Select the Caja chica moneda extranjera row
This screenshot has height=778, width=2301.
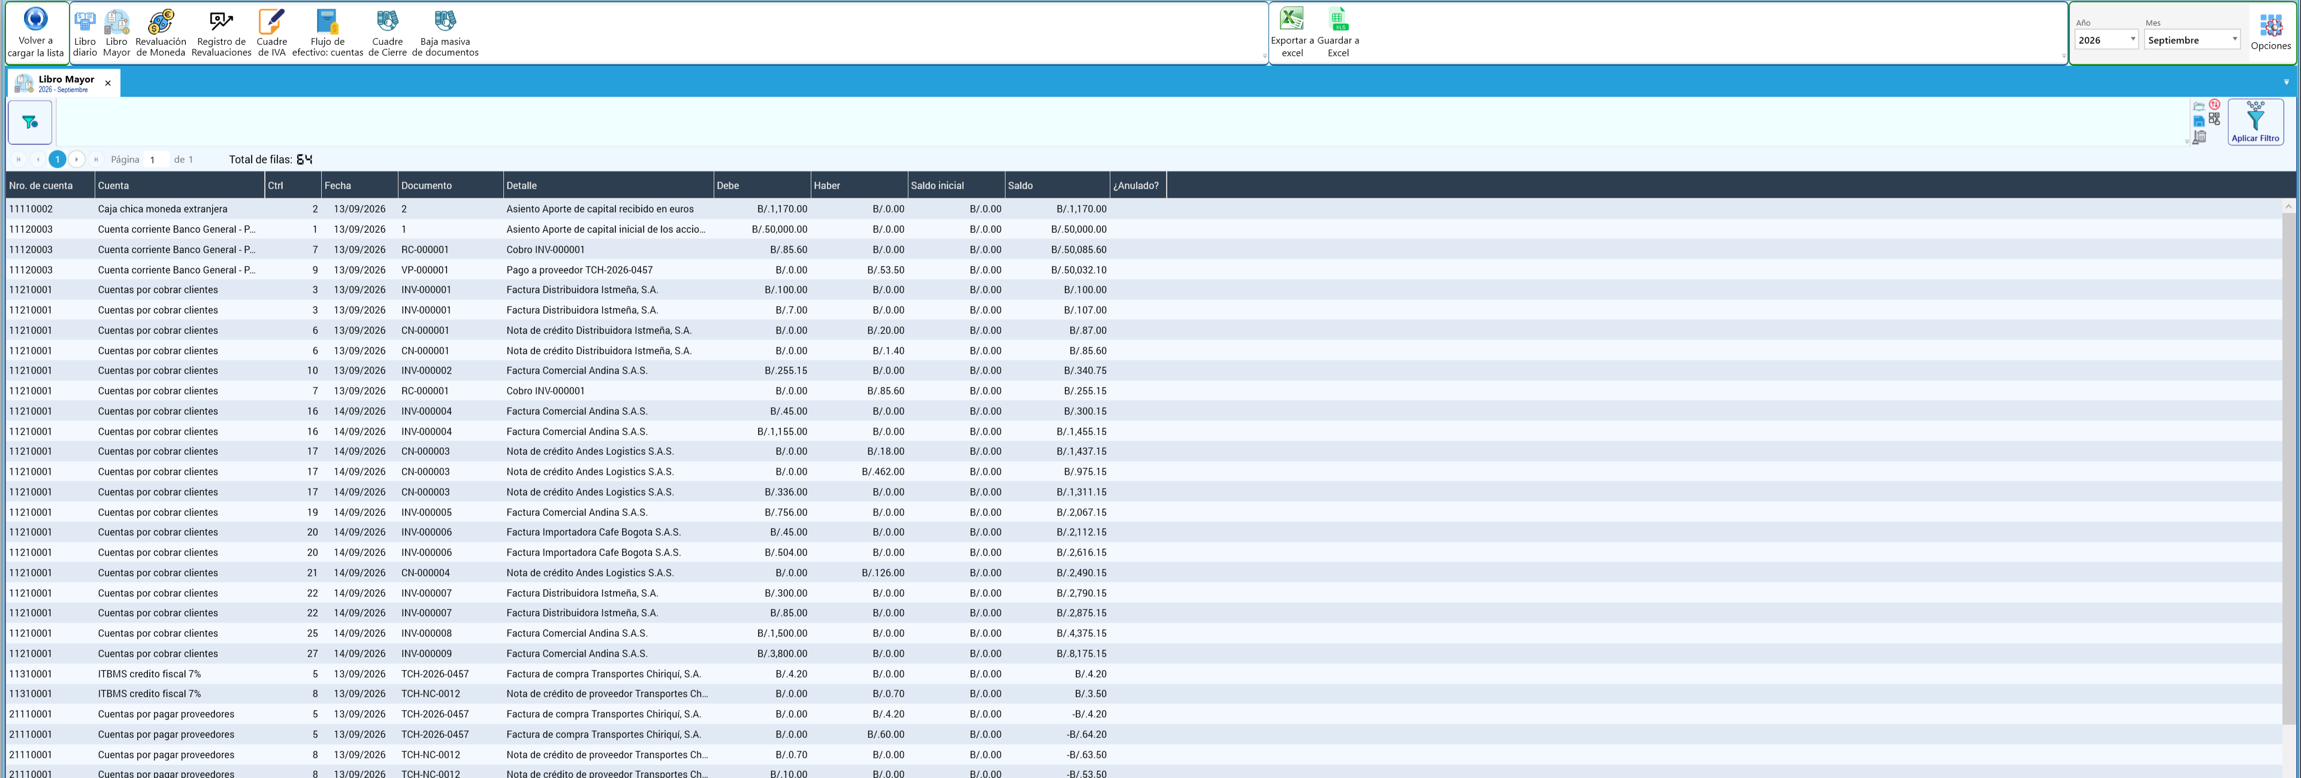pyautogui.click(x=1143, y=209)
